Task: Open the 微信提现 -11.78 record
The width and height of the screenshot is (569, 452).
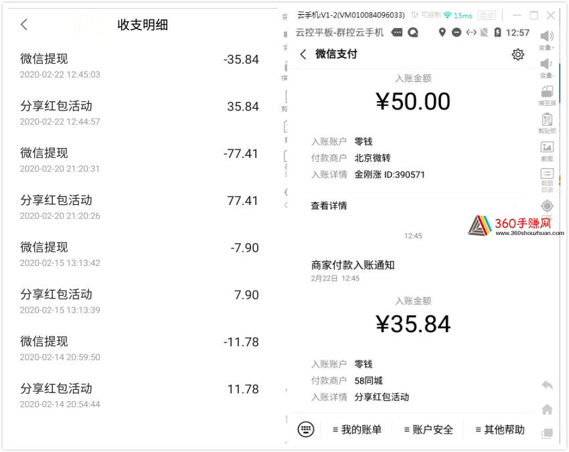Action: click(140, 349)
